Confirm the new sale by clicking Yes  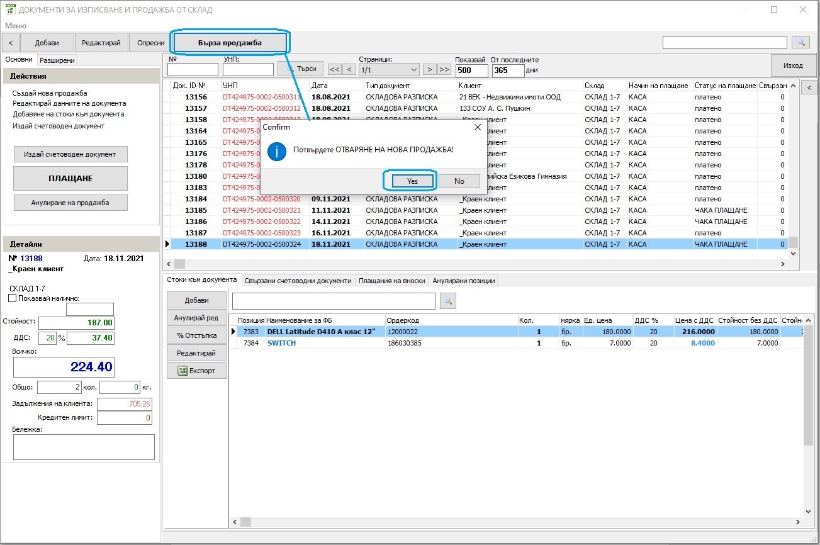pyautogui.click(x=412, y=181)
